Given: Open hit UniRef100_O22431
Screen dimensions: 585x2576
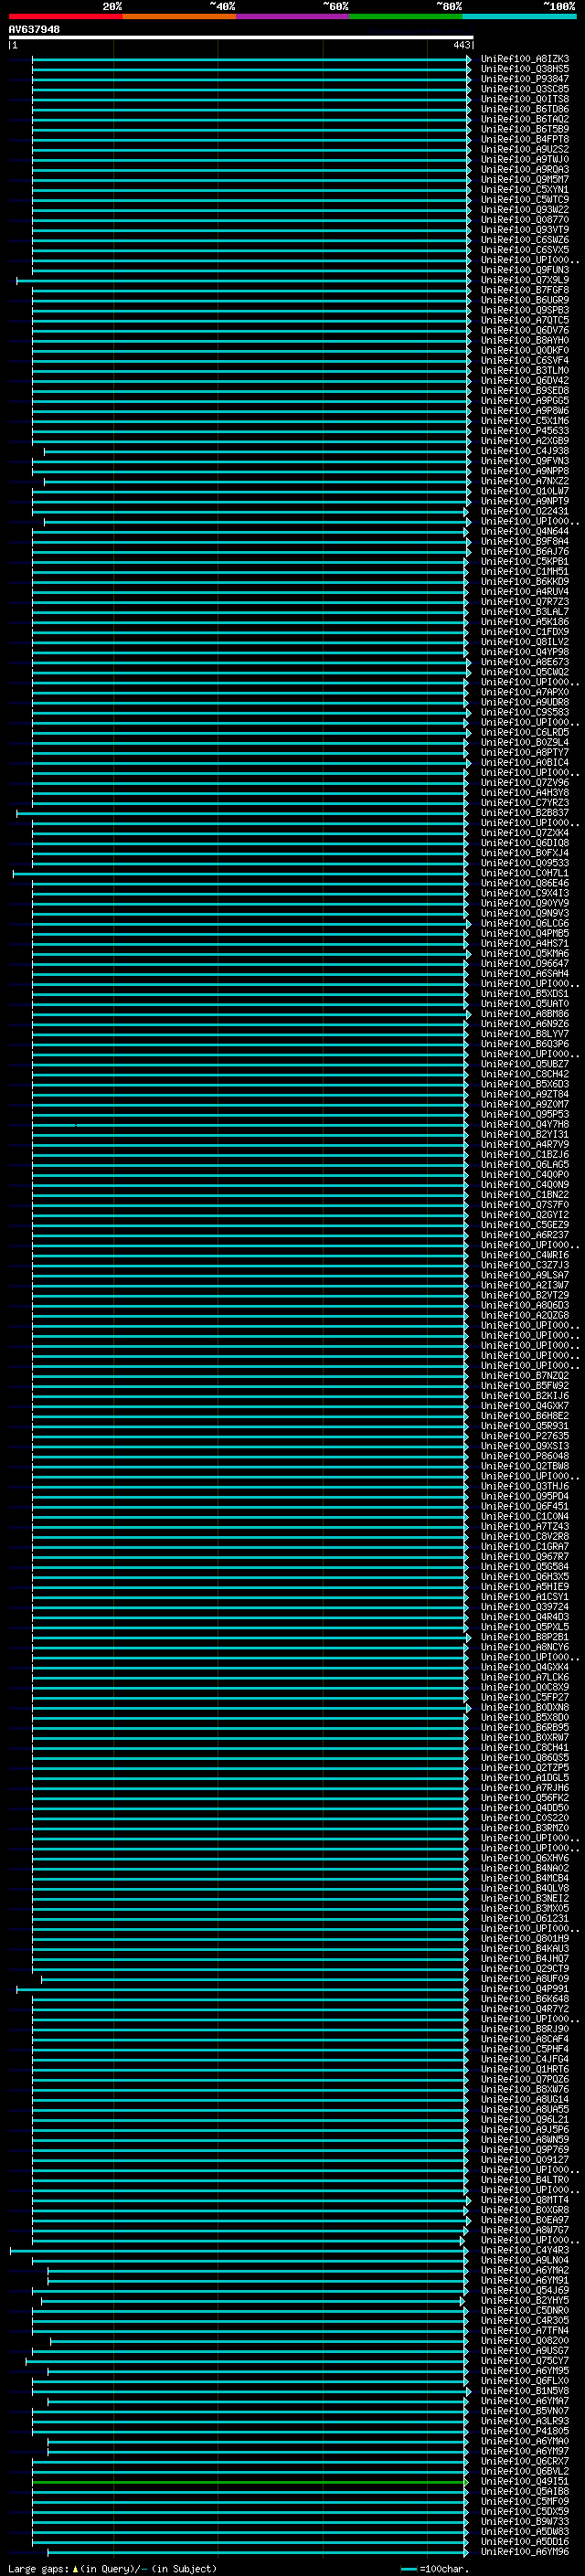Looking at the screenshot, I should (525, 511).
